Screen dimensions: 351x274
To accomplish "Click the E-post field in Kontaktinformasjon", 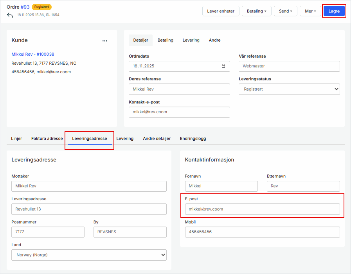I will pyautogui.click(x=262, y=209).
